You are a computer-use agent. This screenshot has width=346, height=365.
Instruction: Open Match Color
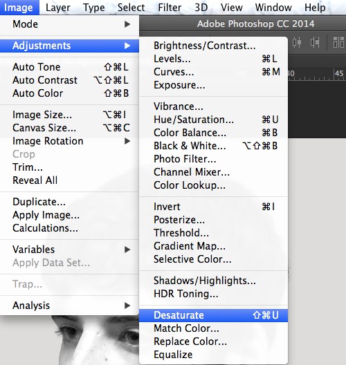coord(213,328)
